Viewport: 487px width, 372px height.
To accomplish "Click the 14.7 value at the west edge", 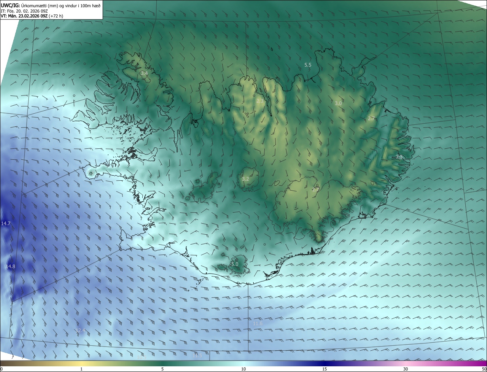I will tap(6, 224).
